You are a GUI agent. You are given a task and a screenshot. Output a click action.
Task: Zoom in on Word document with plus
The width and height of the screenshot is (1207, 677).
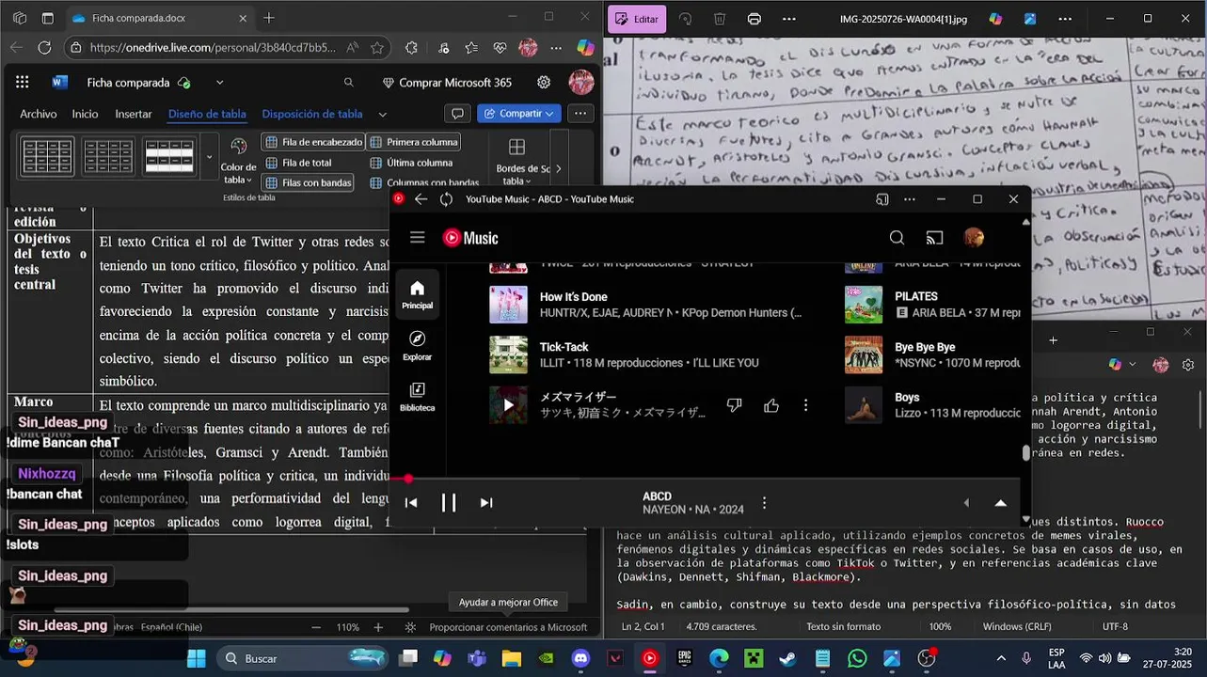click(378, 627)
